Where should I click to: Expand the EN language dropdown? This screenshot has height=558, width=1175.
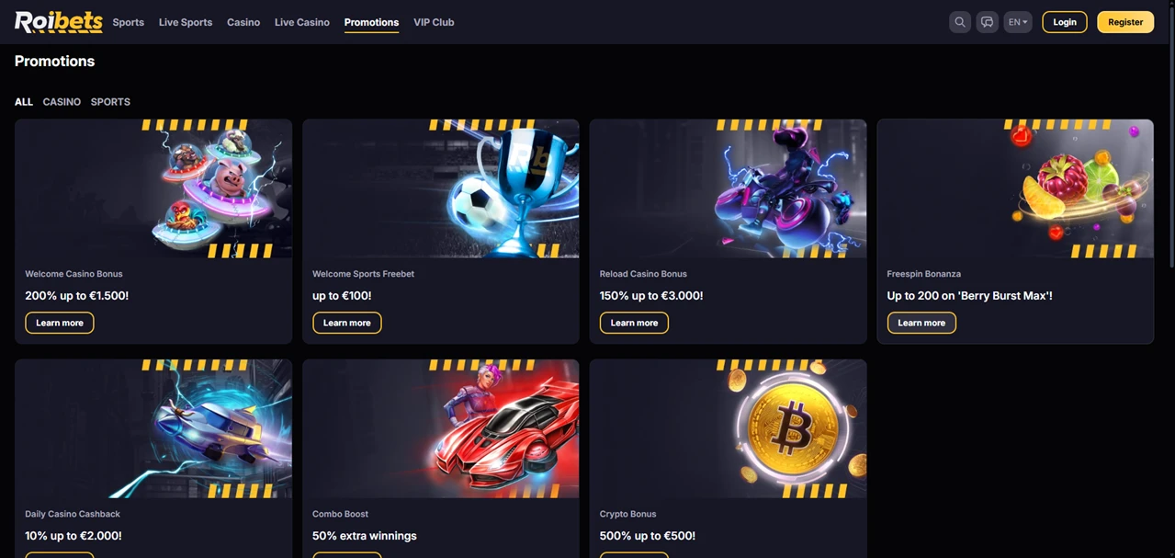click(1018, 22)
